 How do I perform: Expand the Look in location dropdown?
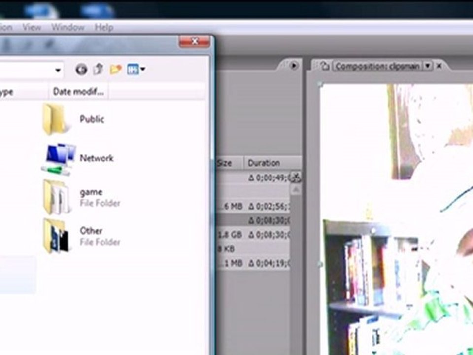(x=58, y=71)
